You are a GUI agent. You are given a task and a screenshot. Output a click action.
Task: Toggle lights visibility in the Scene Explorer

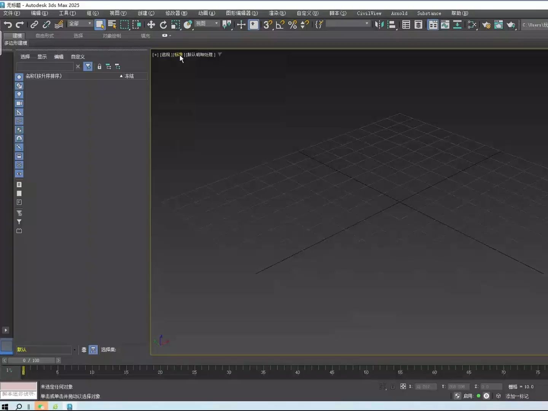point(19,94)
